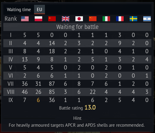The image size is (155, 133).
Task: Click the 87 count in rank VII
Action: [x=52, y=84]
